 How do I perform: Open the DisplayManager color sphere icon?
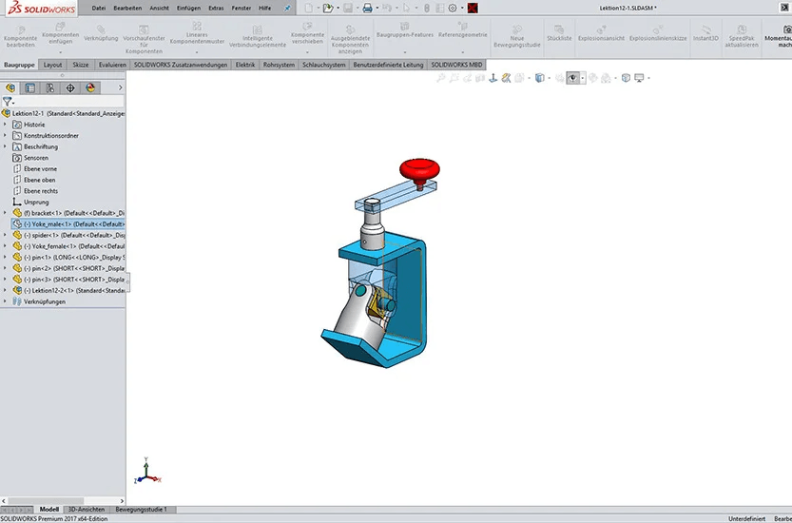pyautogui.click(x=90, y=87)
